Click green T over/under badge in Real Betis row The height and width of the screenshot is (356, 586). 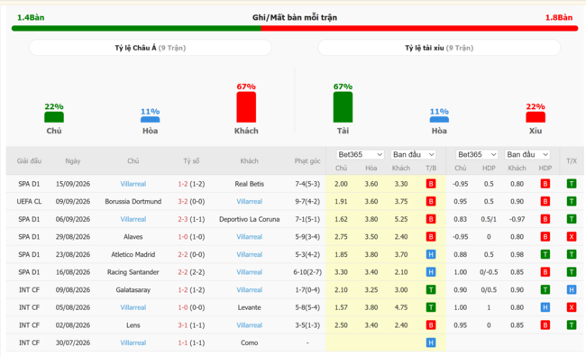pos(572,184)
